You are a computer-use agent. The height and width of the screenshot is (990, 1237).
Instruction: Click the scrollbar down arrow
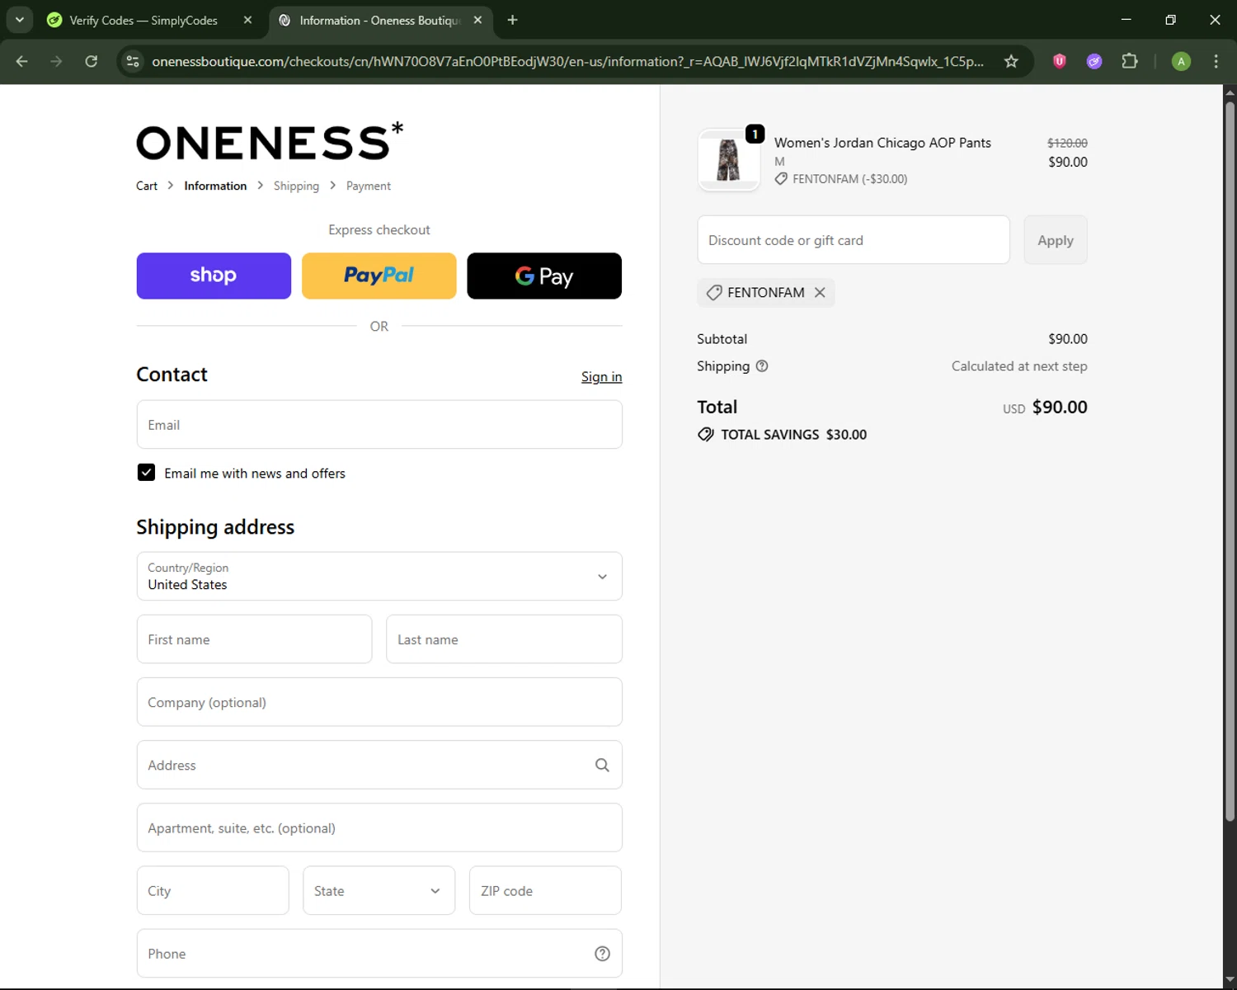point(1230,980)
